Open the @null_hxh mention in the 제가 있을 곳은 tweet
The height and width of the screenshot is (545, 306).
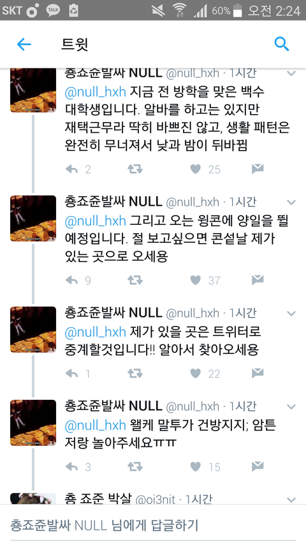click(96, 332)
